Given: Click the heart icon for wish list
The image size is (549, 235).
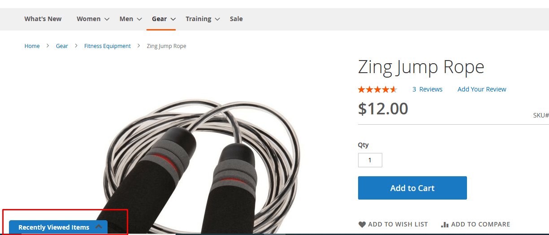Looking at the screenshot, I should 362,225.
